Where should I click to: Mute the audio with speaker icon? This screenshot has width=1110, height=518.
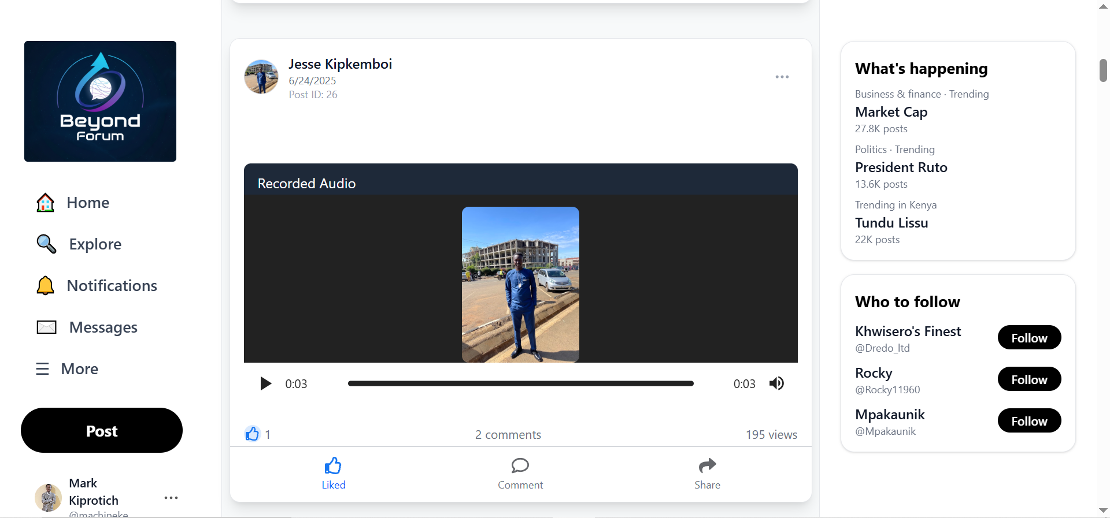776,383
